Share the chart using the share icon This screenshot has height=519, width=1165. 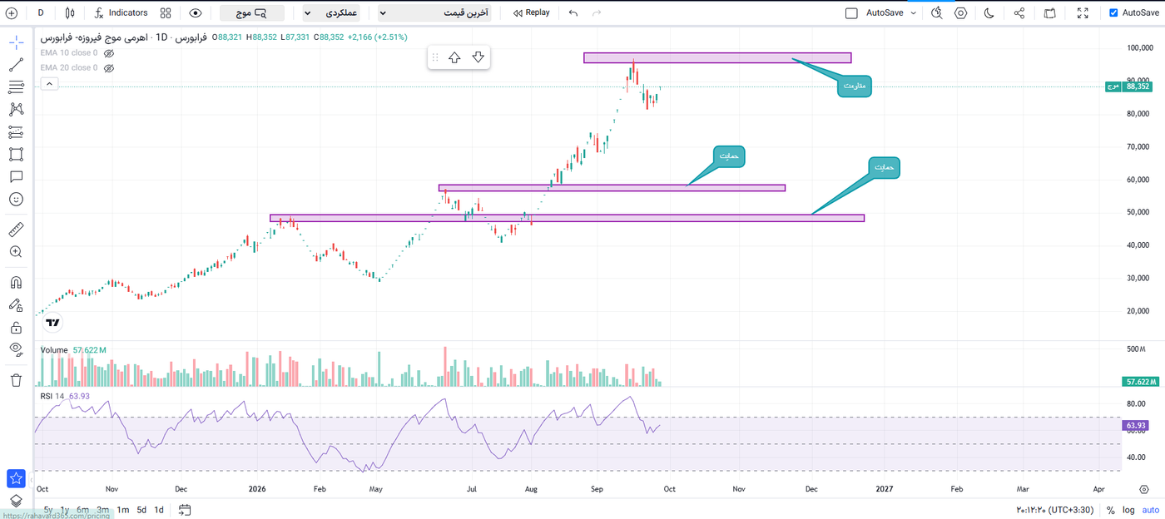pyautogui.click(x=1020, y=13)
